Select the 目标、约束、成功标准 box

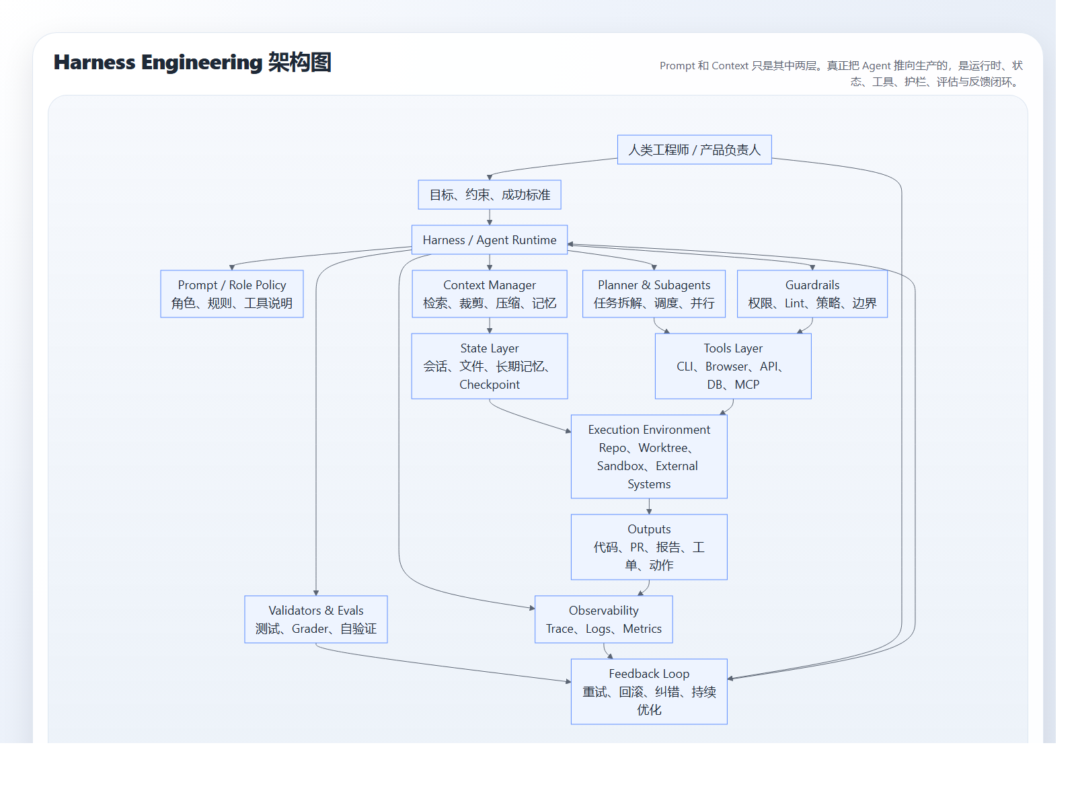click(x=489, y=194)
